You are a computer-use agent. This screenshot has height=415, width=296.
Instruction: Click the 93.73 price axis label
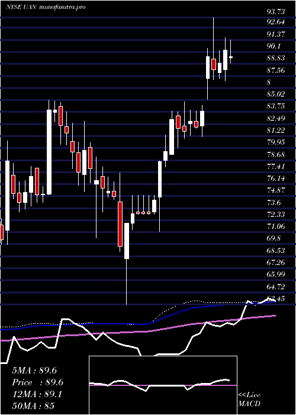click(276, 12)
